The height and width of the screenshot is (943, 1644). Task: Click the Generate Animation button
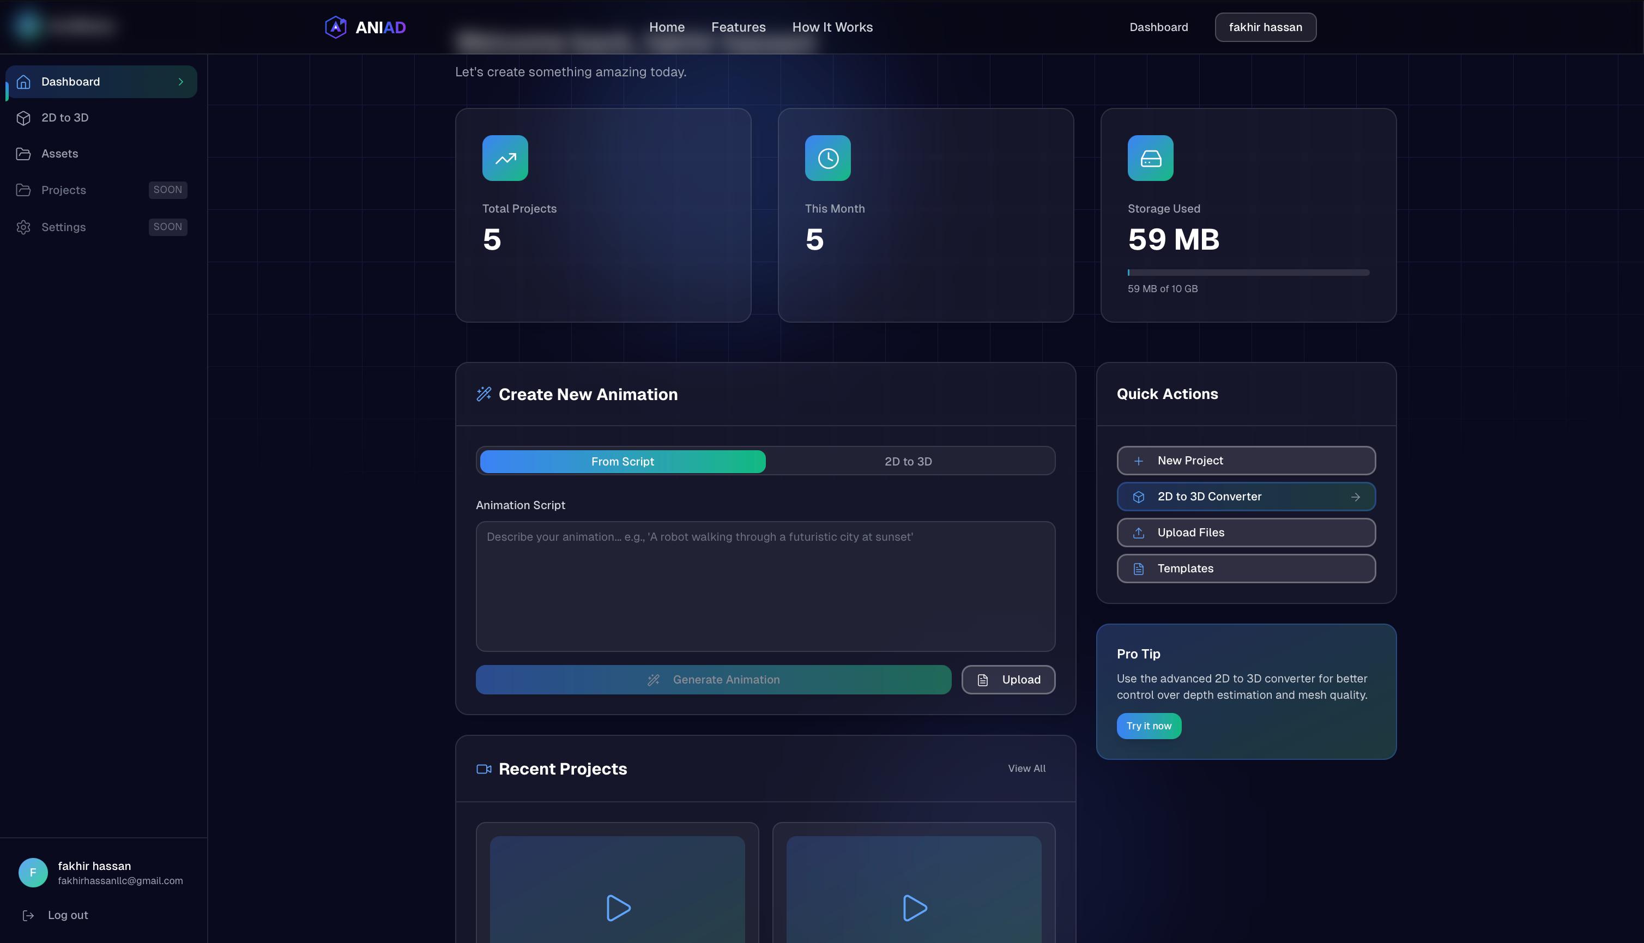click(x=713, y=680)
